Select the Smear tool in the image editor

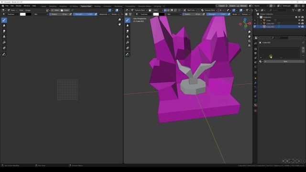click(x=4, y=31)
